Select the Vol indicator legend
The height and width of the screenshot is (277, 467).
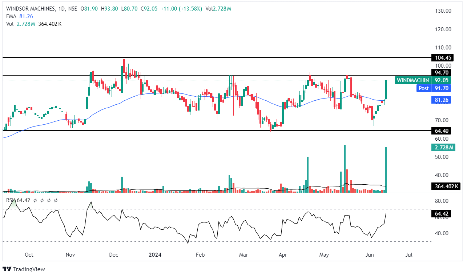[x=10, y=24]
